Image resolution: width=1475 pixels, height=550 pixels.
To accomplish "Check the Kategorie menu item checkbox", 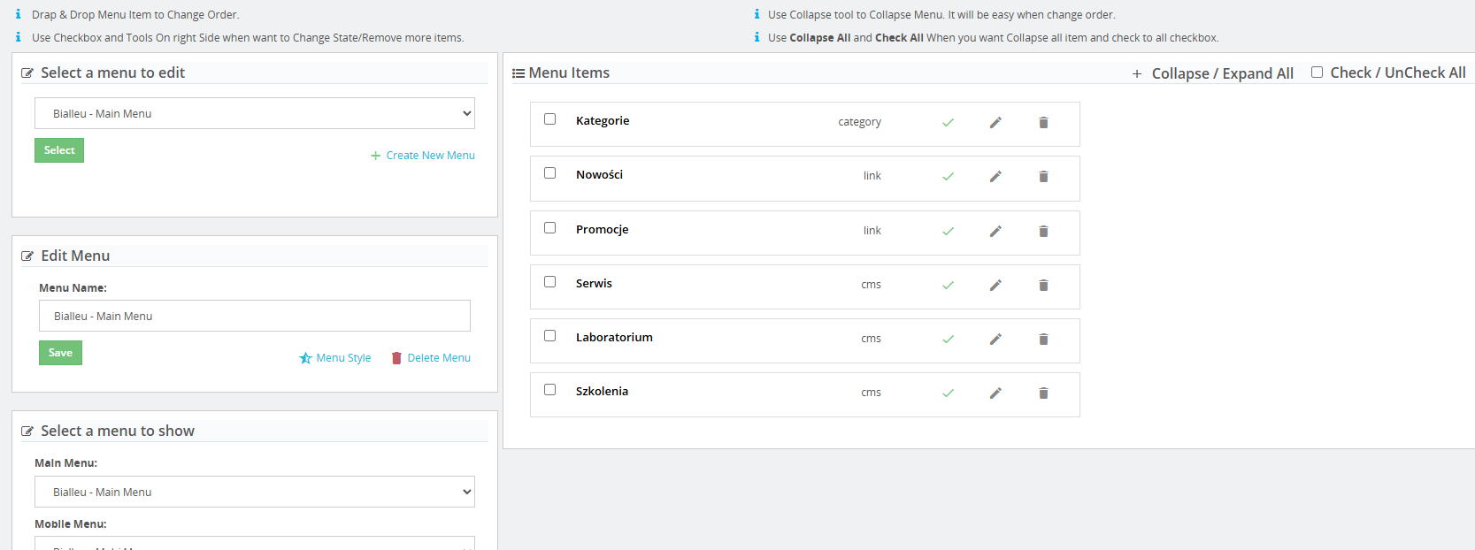I will pos(549,119).
